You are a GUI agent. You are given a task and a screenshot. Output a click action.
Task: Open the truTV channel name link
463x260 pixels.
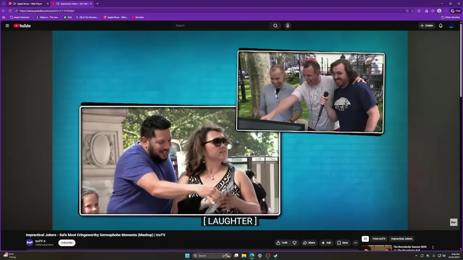pyautogui.click(x=39, y=241)
